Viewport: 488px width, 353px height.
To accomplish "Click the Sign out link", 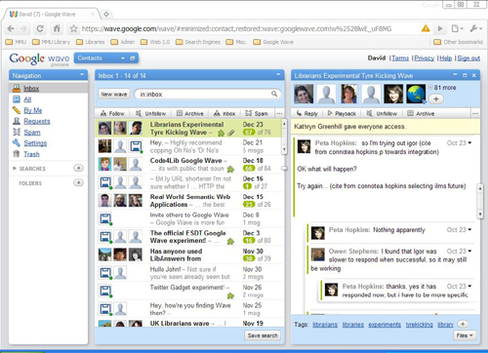I will coord(468,59).
